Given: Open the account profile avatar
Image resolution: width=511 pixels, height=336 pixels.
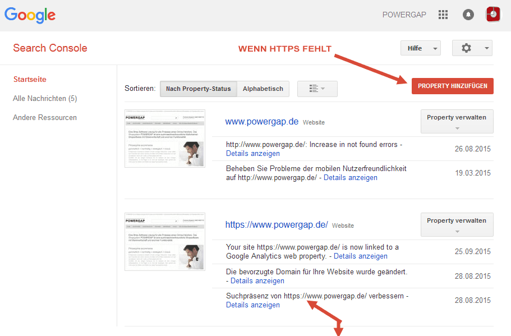Looking at the screenshot, I should tap(493, 15).
